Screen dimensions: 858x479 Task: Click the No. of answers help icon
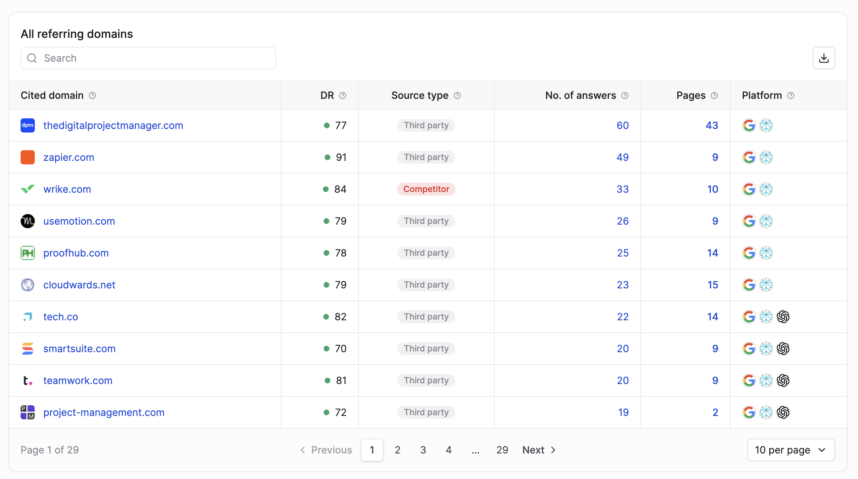point(625,96)
